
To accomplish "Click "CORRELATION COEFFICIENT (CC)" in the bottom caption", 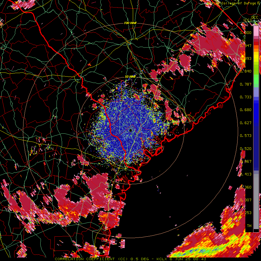I will [91, 259].
